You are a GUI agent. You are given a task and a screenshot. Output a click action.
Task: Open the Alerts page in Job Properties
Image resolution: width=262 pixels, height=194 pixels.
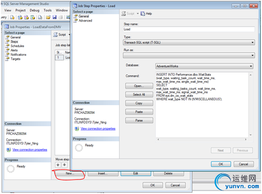(14, 50)
